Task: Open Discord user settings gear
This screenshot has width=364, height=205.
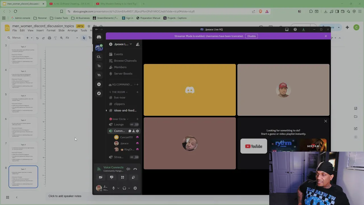Action: 135,188
